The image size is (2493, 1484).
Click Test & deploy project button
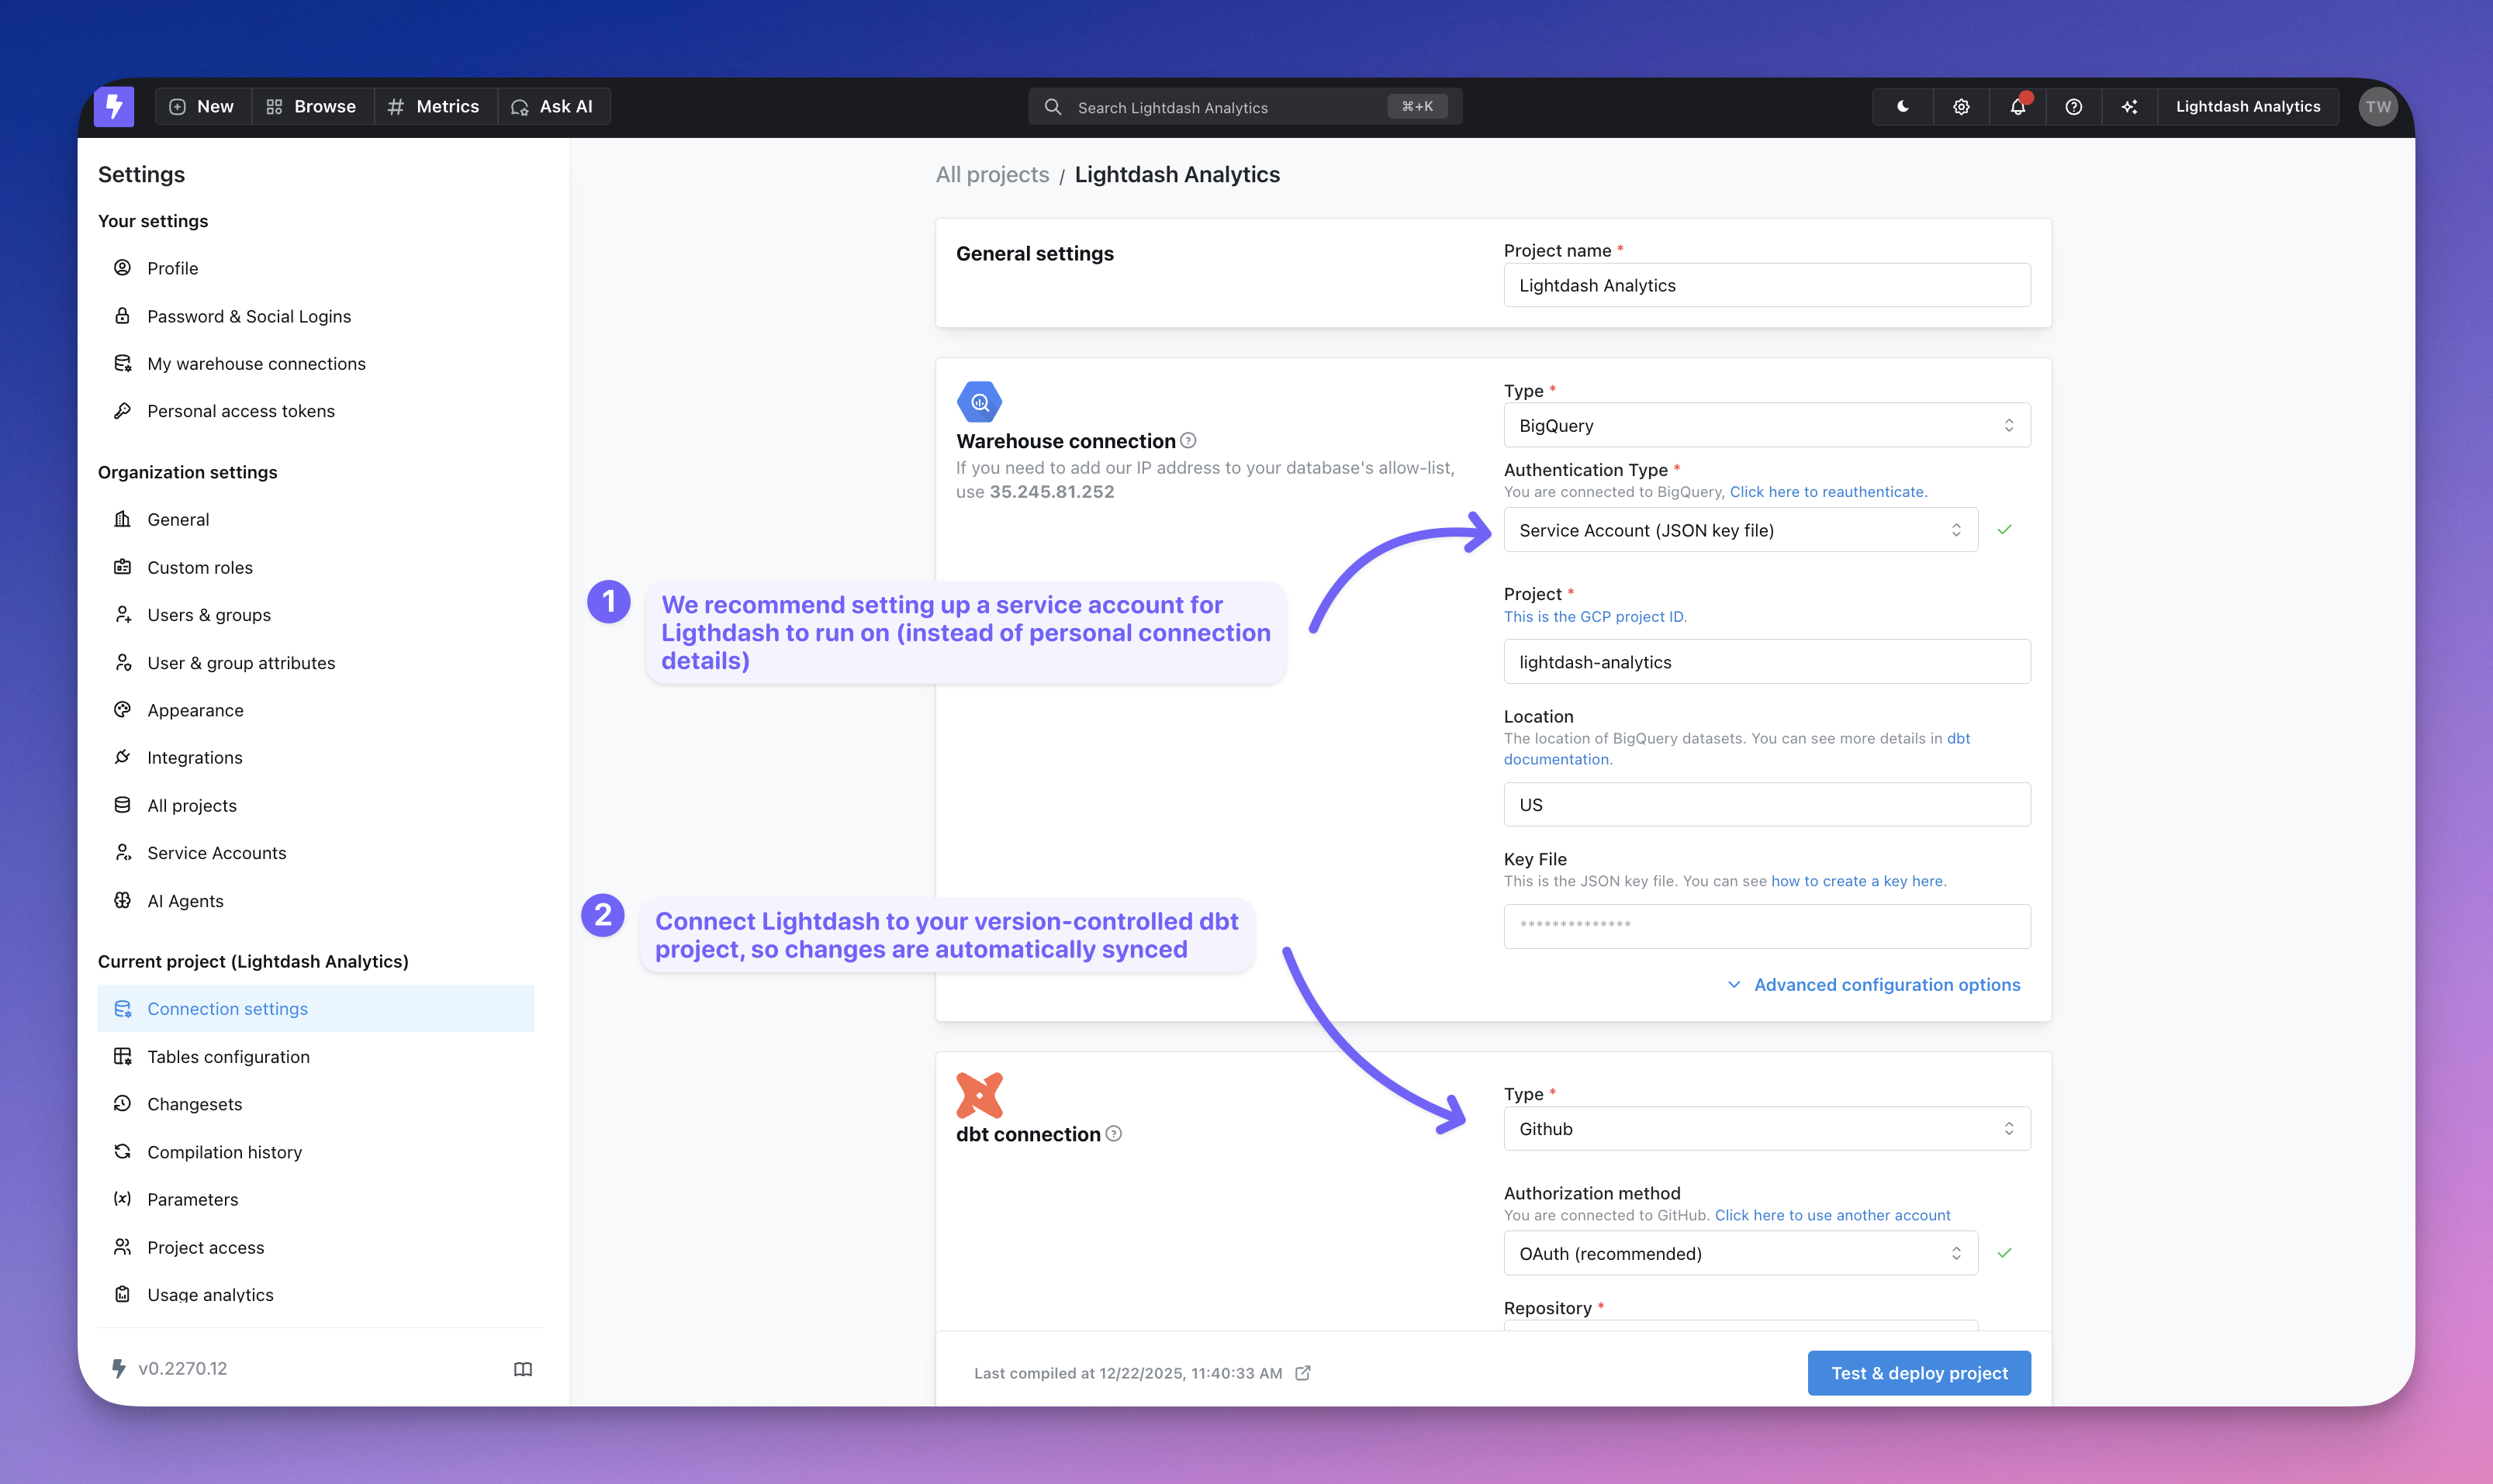[x=1917, y=1373]
